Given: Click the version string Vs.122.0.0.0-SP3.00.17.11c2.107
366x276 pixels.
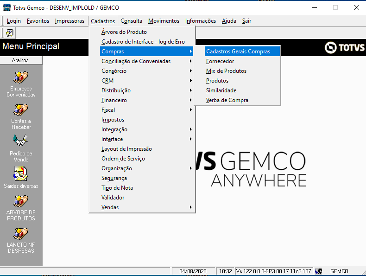Looking at the screenshot, I should click(x=273, y=271).
